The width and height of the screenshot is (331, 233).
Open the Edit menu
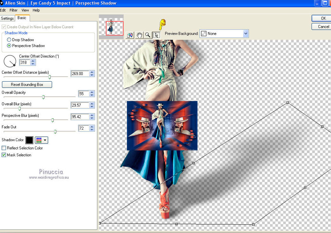(x=3, y=10)
